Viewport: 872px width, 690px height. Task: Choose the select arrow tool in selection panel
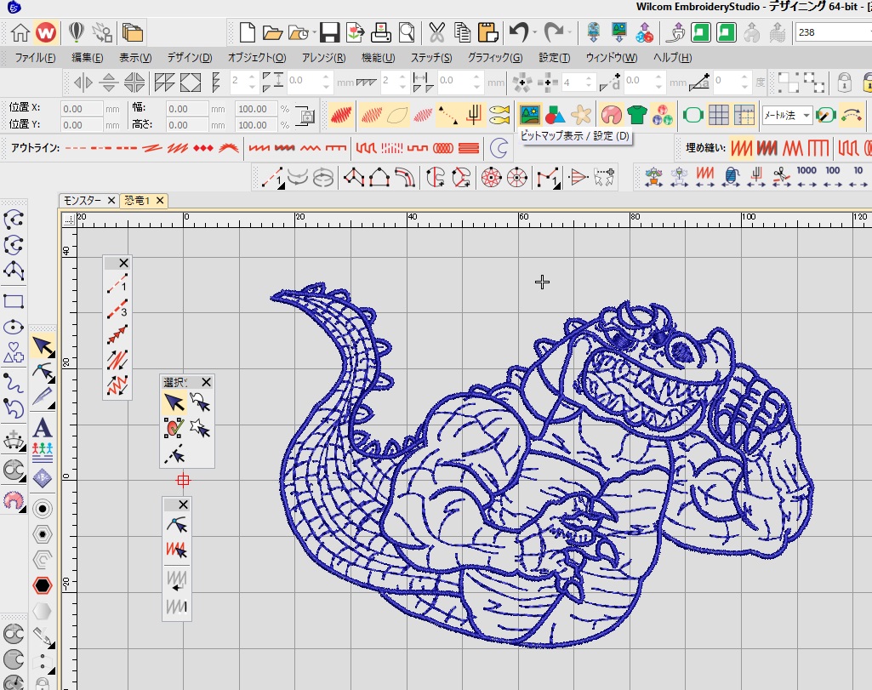click(174, 402)
